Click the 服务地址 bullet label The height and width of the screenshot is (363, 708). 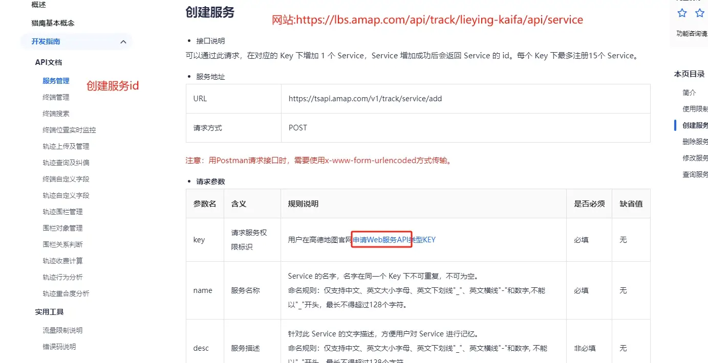pos(210,77)
